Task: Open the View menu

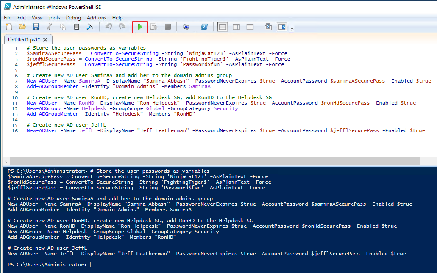Action: (37, 18)
